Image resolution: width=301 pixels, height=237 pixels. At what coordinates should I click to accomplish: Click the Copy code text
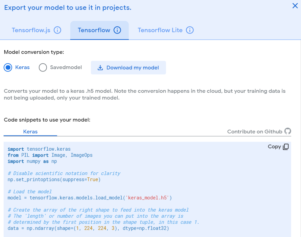coord(274,147)
